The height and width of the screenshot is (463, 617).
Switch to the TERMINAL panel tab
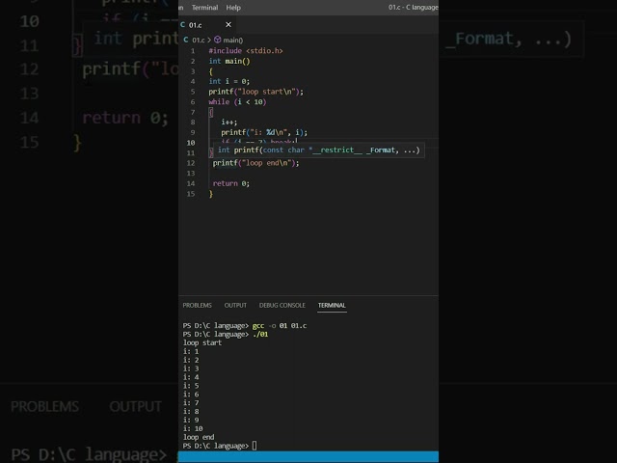[x=332, y=305]
